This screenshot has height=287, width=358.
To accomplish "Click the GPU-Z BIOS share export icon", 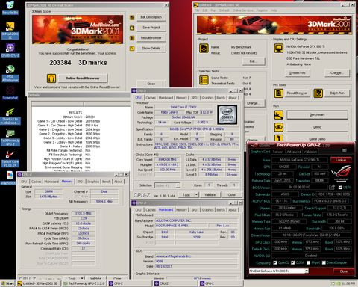I will click(x=332, y=187).
